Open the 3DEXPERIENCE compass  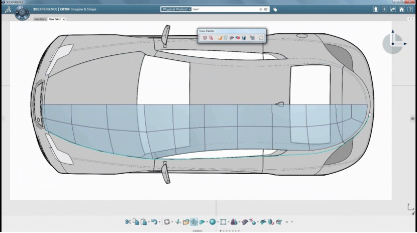[22, 13]
